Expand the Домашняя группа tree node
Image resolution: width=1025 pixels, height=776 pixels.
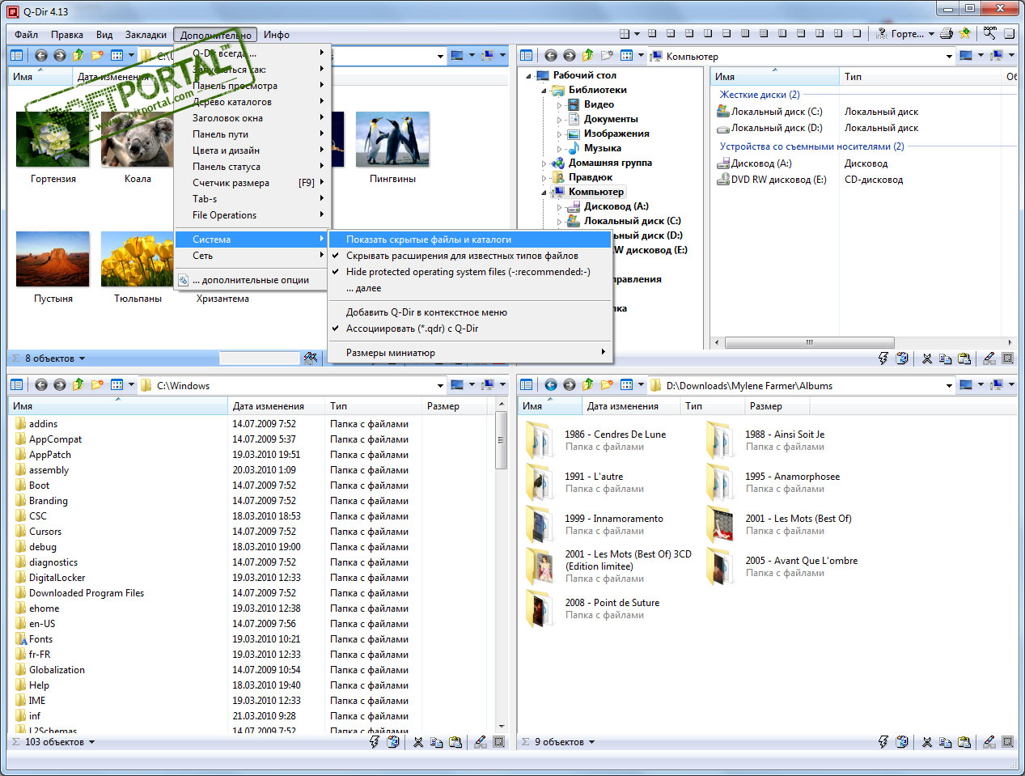click(x=544, y=163)
